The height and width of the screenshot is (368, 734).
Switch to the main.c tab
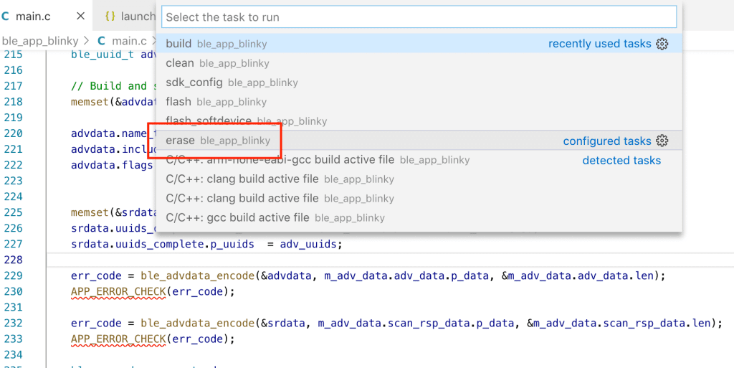pos(46,16)
